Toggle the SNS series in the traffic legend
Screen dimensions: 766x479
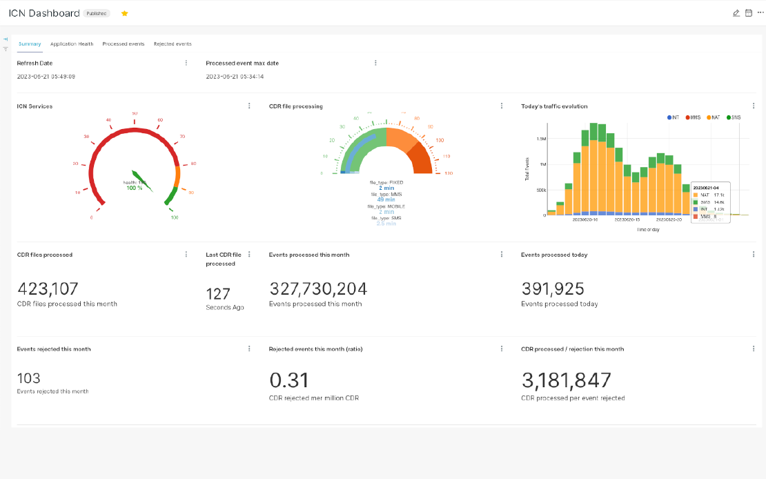[734, 117]
